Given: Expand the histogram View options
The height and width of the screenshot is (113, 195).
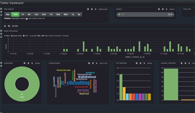Looking at the screenshot, I should point(7,36).
